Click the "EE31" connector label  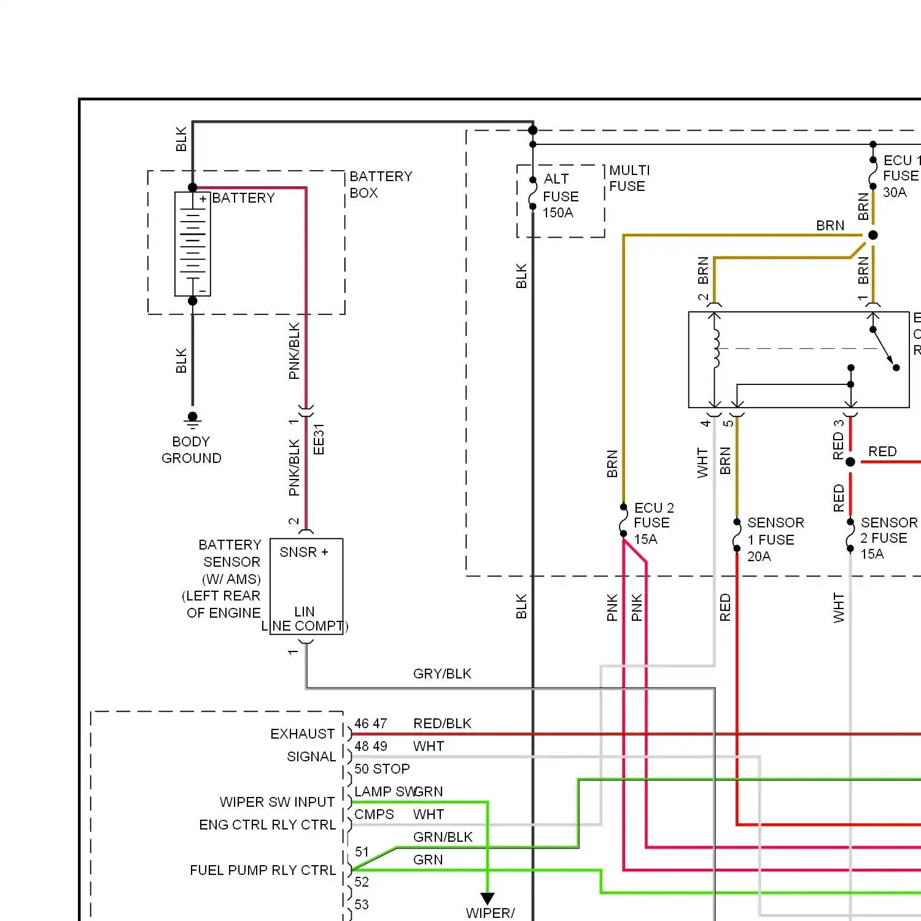tap(319, 439)
